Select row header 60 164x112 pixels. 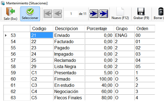point(17,79)
